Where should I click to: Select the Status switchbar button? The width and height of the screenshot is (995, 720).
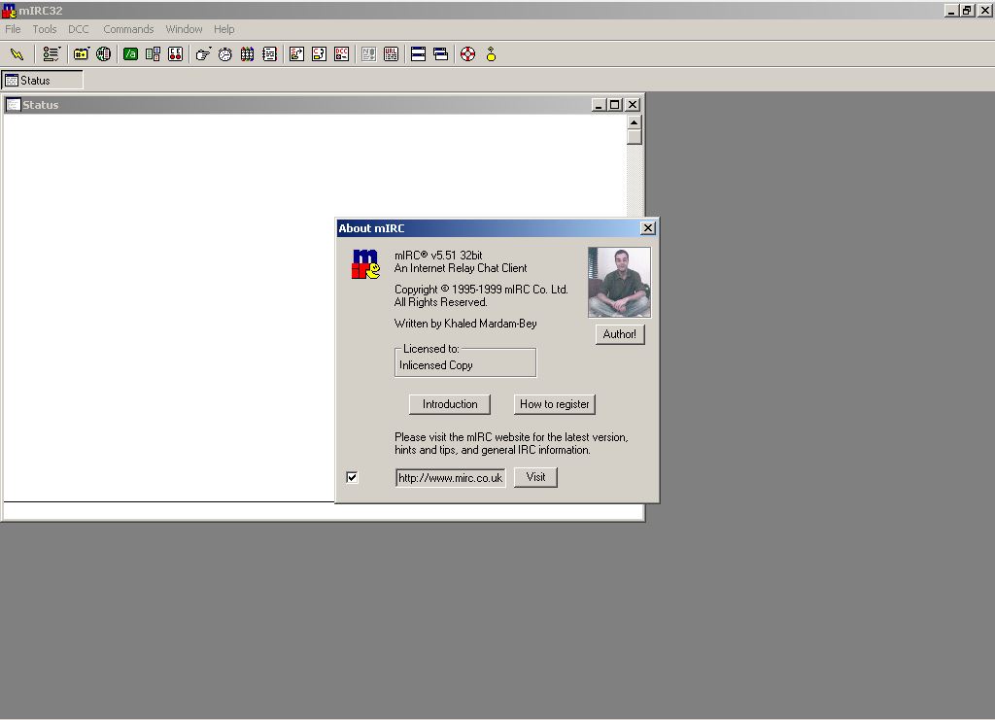(x=43, y=81)
